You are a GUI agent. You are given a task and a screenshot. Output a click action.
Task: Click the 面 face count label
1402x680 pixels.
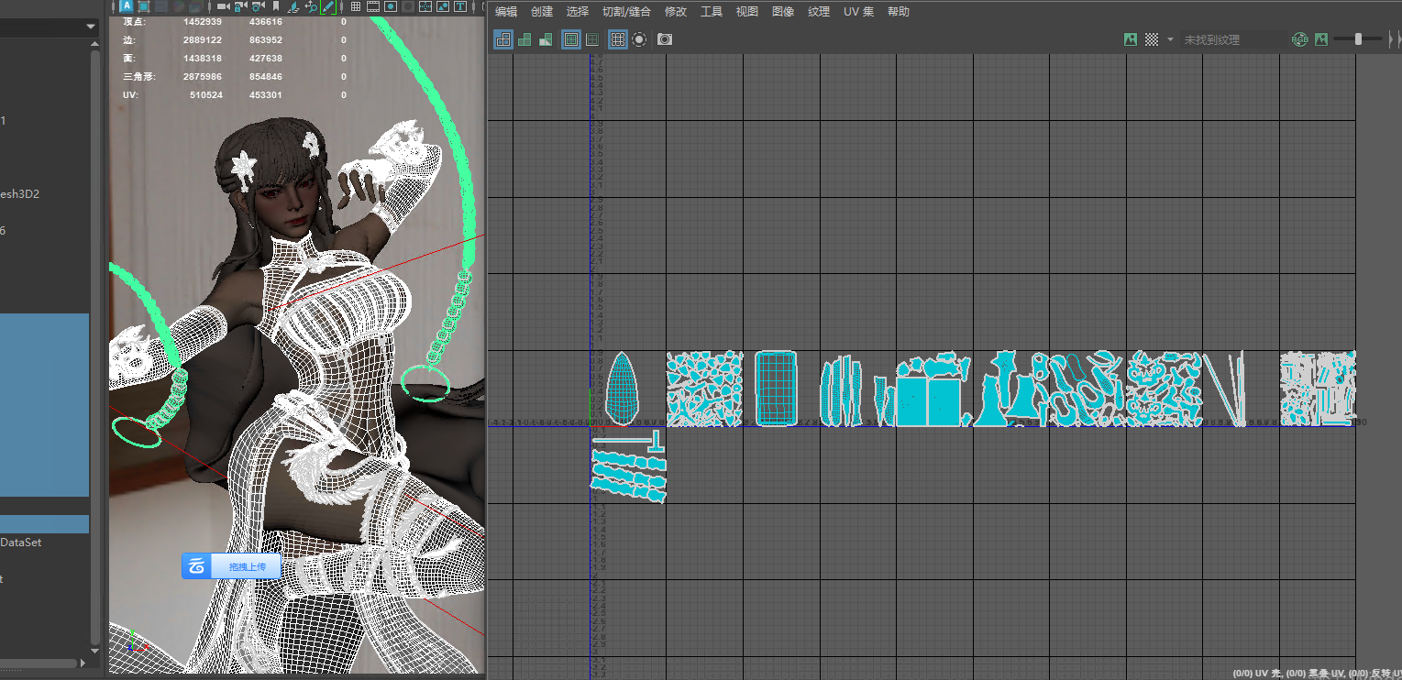click(x=128, y=58)
